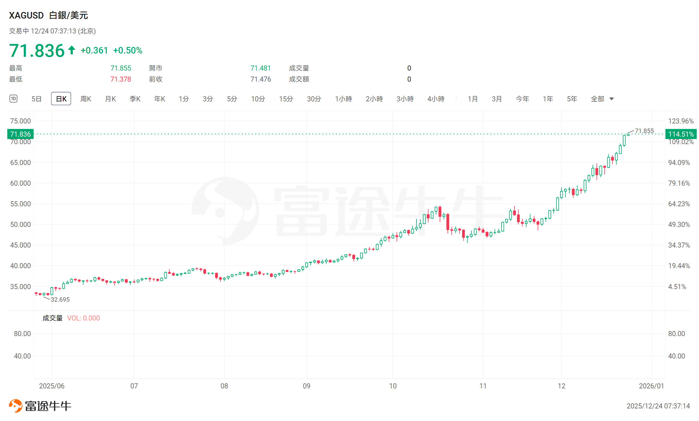Click the 71.836 current price axis label
The height and width of the screenshot is (421, 699).
point(20,134)
